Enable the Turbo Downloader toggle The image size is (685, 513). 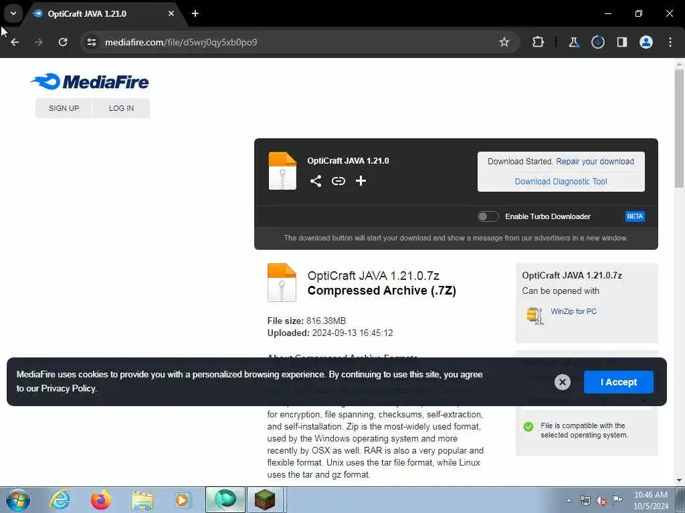[x=488, y=216]
